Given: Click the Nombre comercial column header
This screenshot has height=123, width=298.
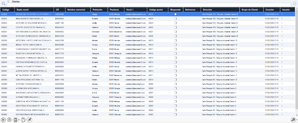Looking at the screenshot, I should (x=78, y=10).
